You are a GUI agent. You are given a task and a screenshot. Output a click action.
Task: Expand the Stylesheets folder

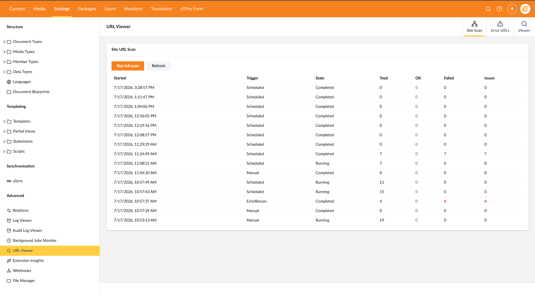click(4, 142)
